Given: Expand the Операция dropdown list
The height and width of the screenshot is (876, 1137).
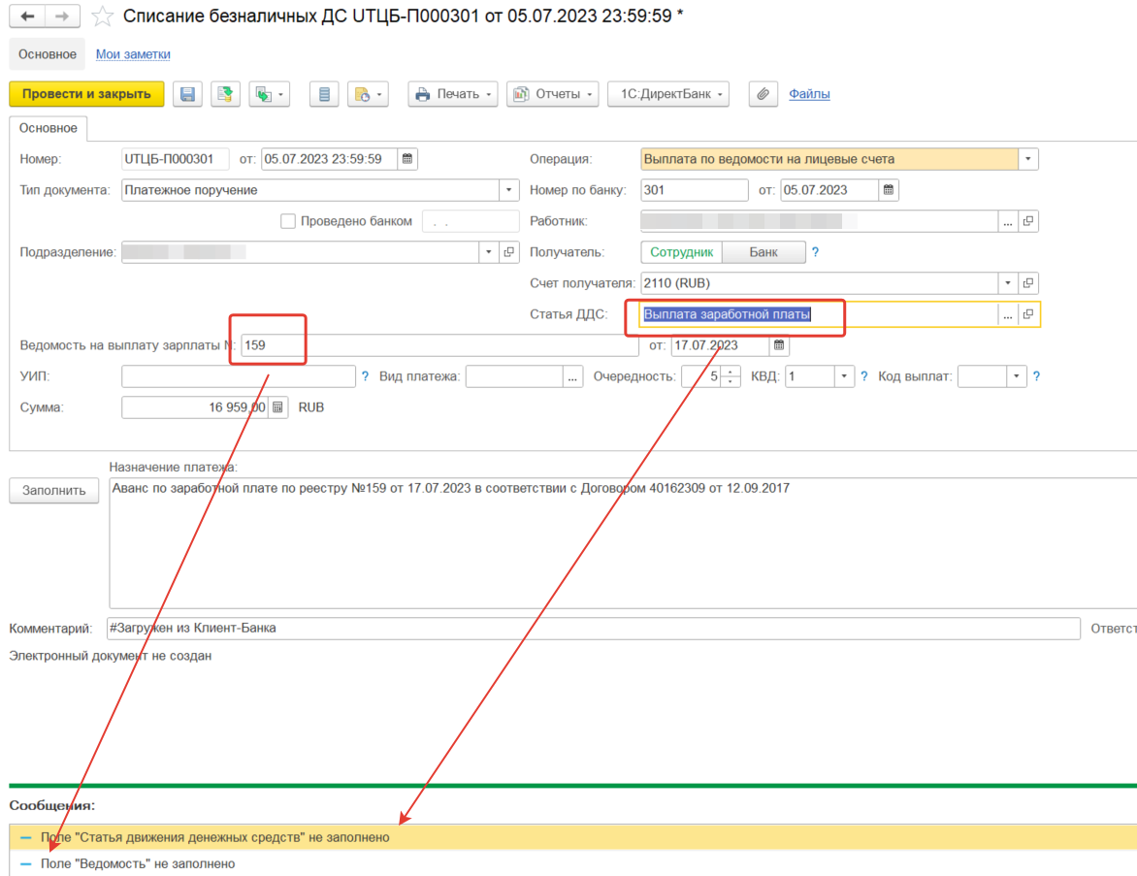Looking at the screenshot, I should coord(1027,159).
